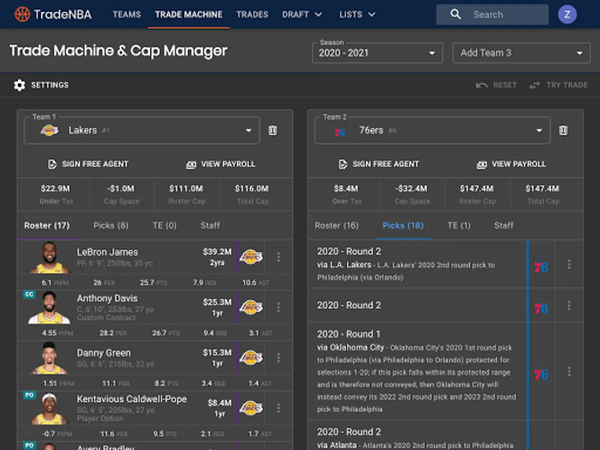Click Anthony Davis player name
Image resolution: width=600 pixels, height=450 pixels.
107,298
